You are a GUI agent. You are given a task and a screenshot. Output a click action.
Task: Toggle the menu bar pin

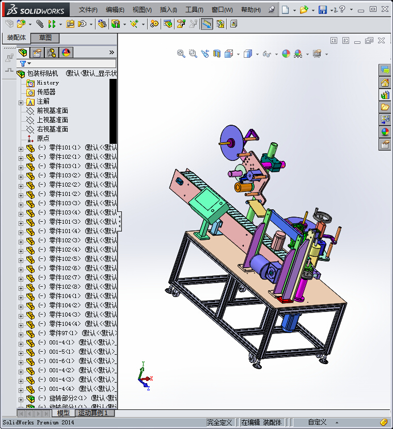coord(271,9)
